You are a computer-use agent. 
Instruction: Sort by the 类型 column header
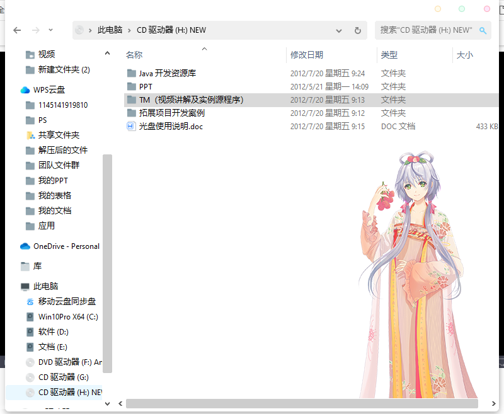[x=389, y=55]
